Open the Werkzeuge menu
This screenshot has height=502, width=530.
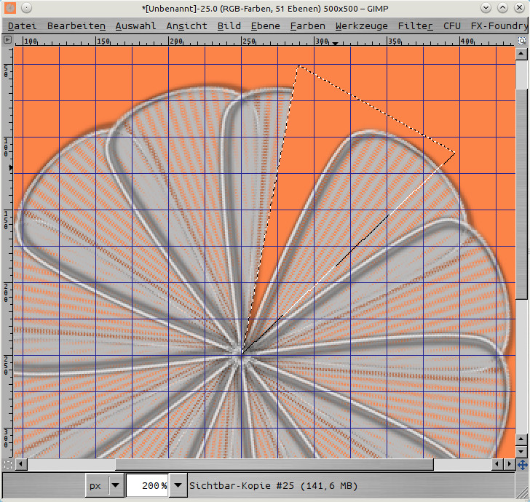click(x=361, y=25)
